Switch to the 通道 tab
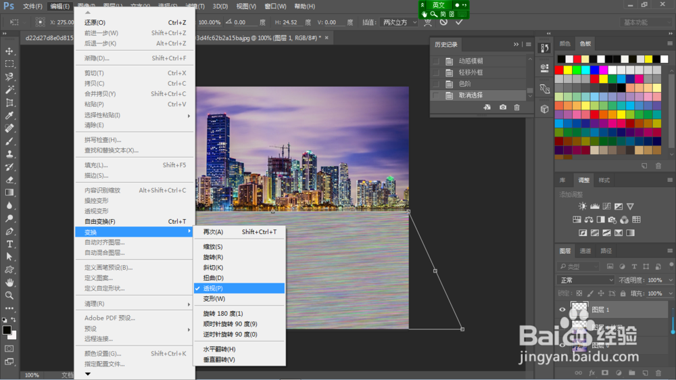The width and height of the screenshot is (676, 380). [585, 251]
